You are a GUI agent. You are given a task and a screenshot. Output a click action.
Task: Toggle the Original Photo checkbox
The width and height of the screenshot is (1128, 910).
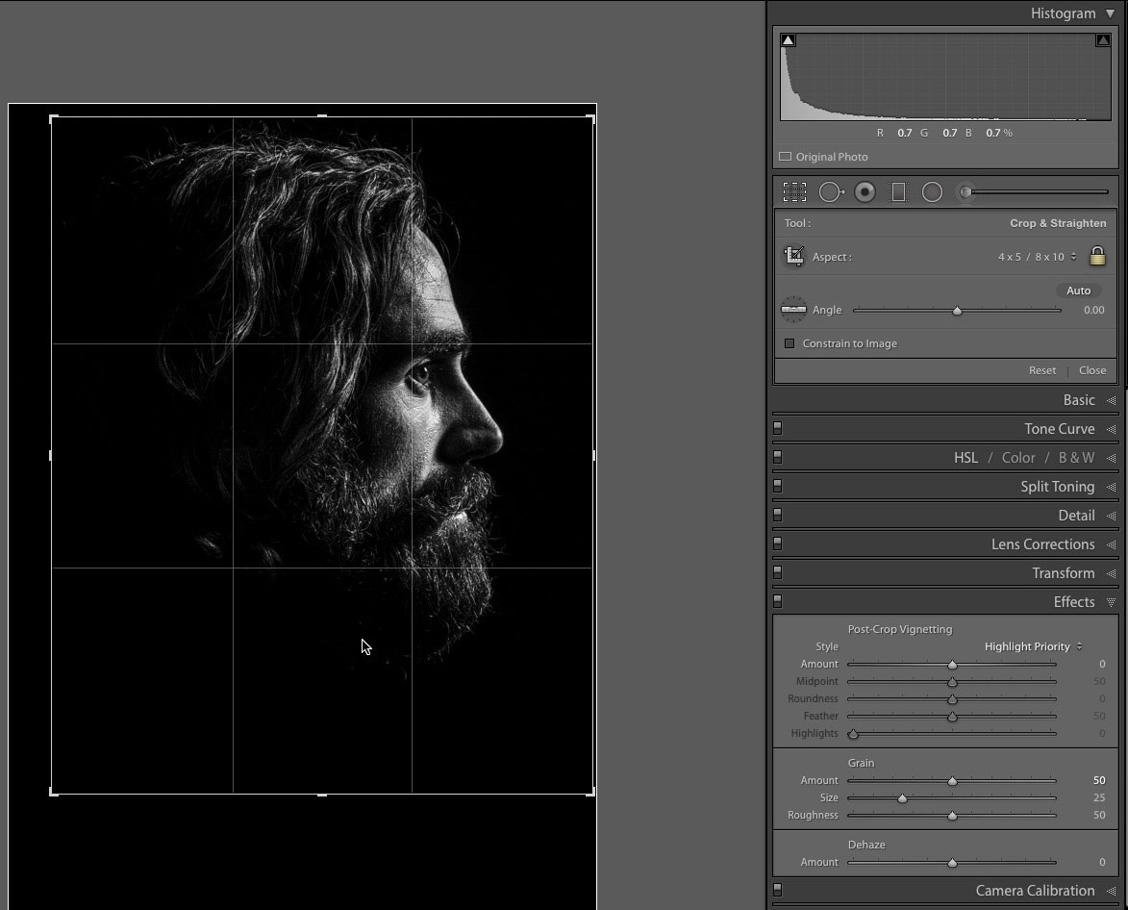point(786,157)
